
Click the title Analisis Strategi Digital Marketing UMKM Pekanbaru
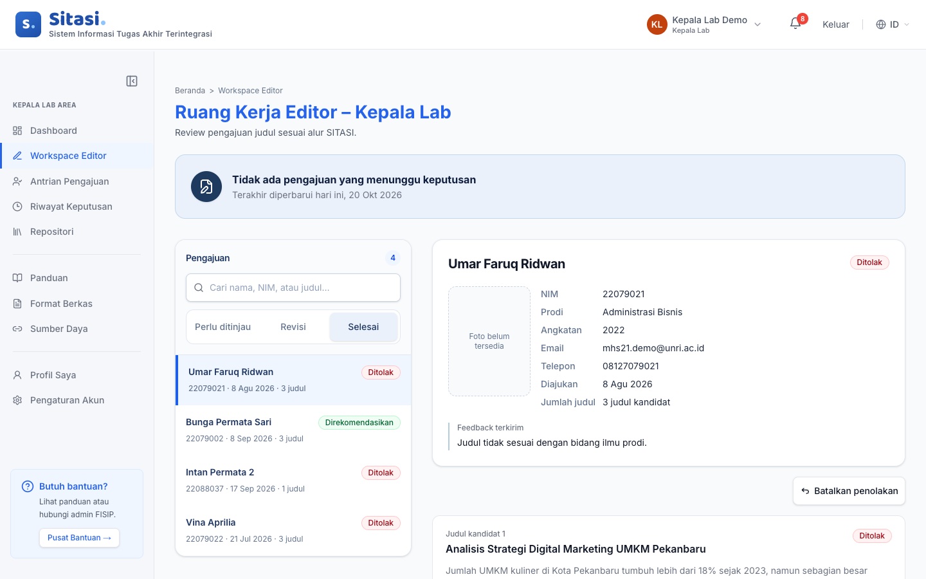pyautogui.click(x=576, y=549)
